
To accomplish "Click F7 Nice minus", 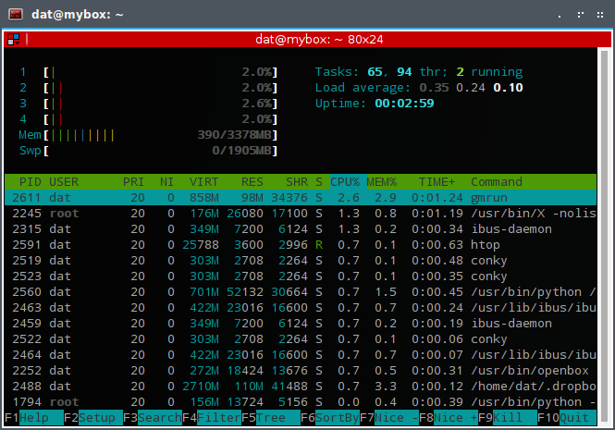I will pyautogui.click(x=389, y=418).
